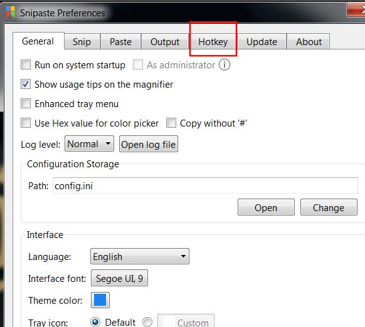Switch to the Update tab
This screenshot has height=327, width=365.
(x=262, y=41)
